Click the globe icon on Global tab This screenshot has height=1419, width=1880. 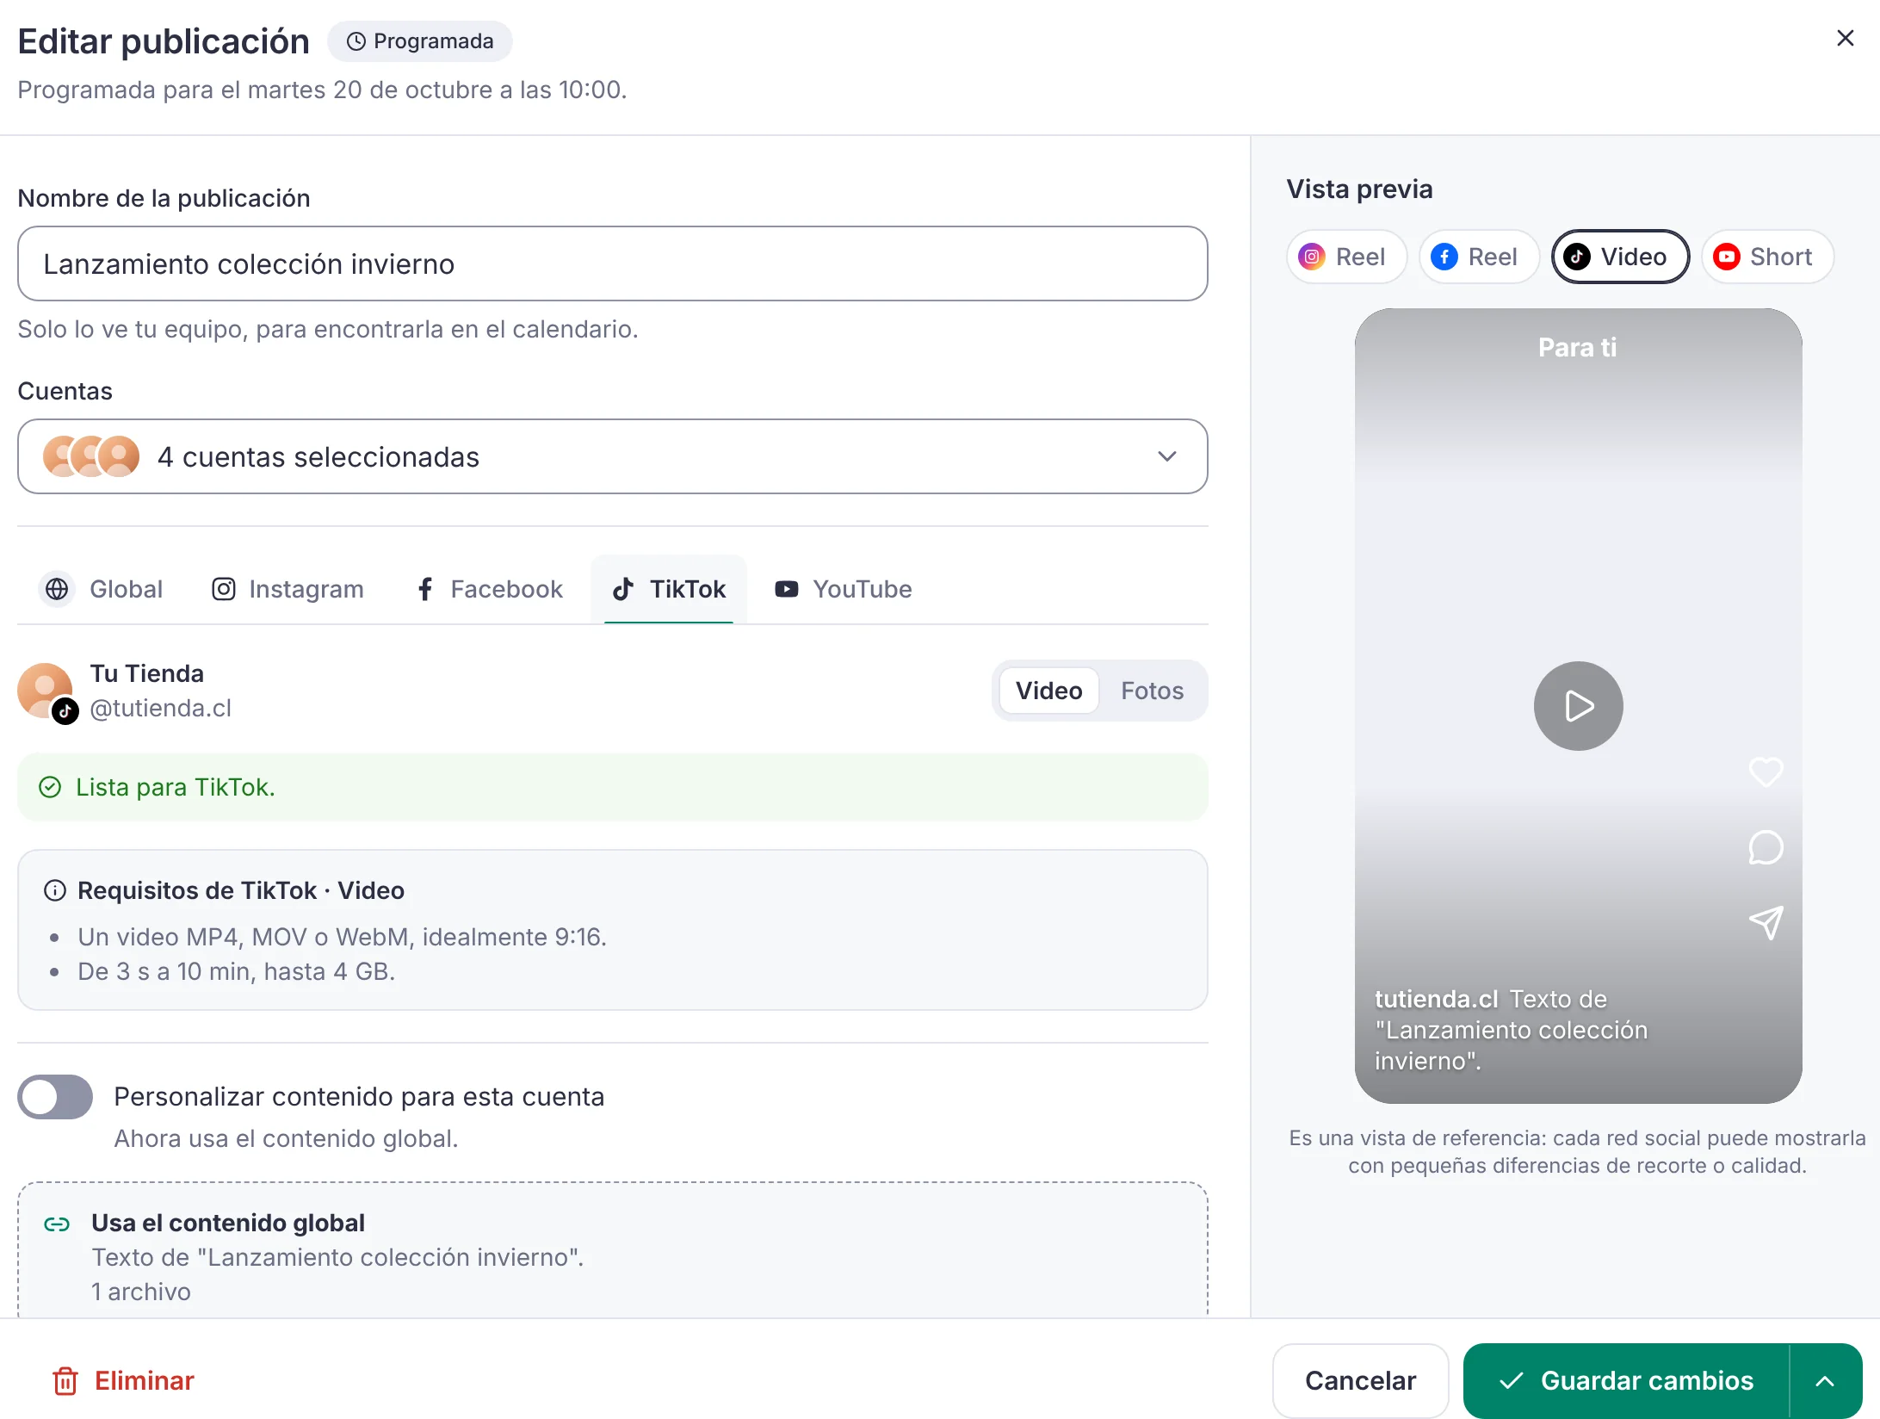click(x=57, y=589)
